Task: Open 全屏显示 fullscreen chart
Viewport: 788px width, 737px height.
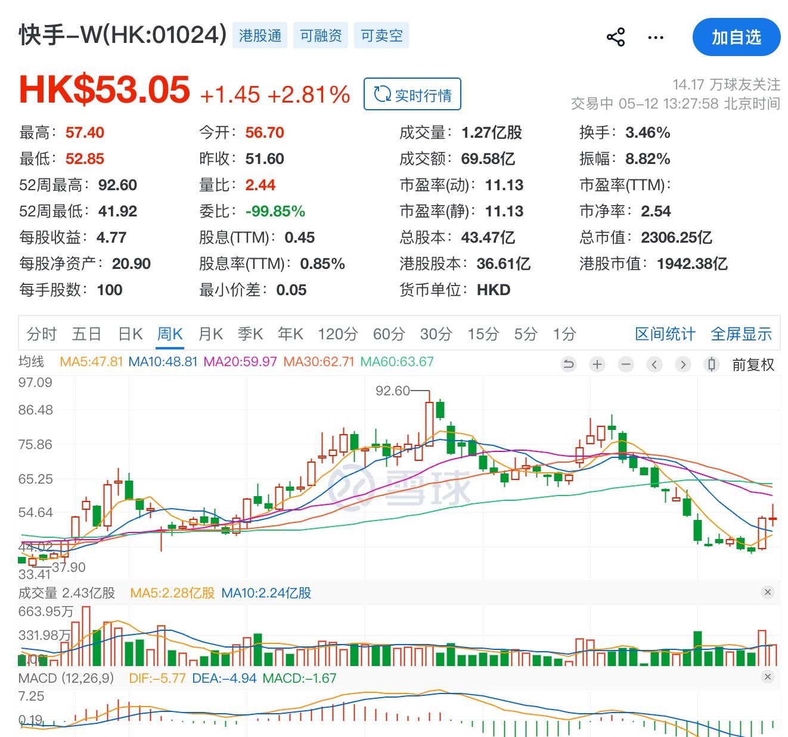Action: coord(741,334)
